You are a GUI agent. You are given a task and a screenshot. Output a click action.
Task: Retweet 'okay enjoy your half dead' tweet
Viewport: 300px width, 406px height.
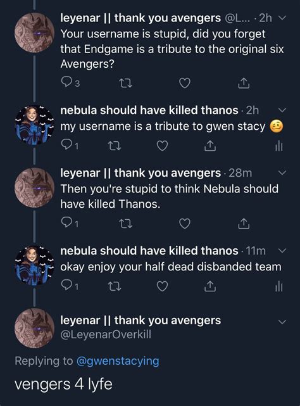[x=114, y=286]
